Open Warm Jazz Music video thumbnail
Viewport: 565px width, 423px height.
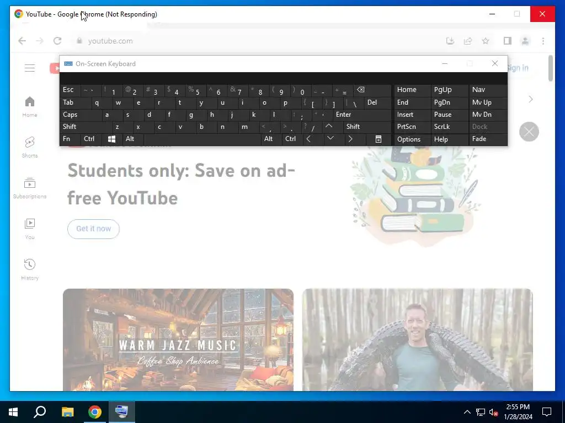pos(178,339)
